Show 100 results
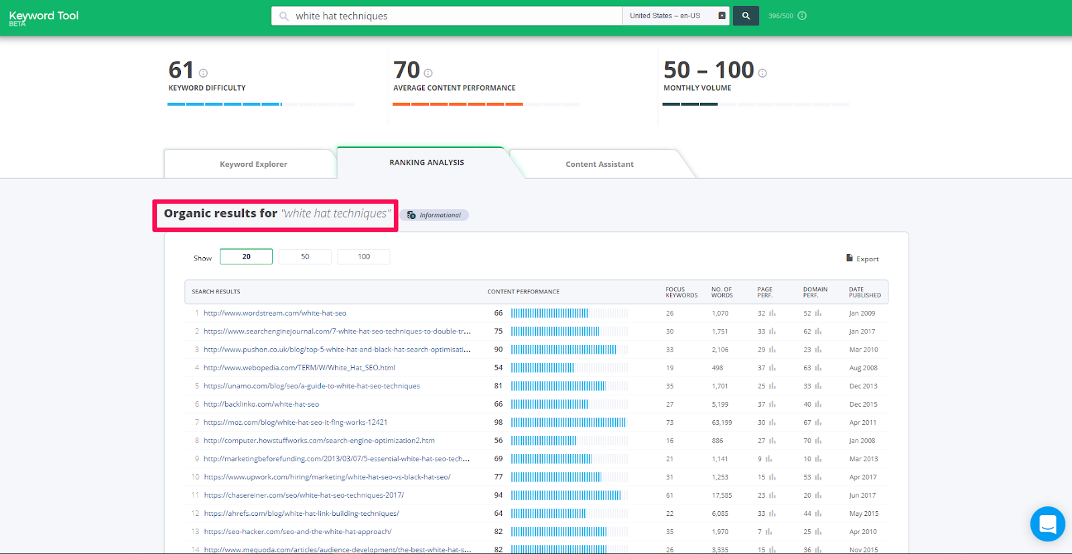The image size is (1072, 554). point(364,257)
